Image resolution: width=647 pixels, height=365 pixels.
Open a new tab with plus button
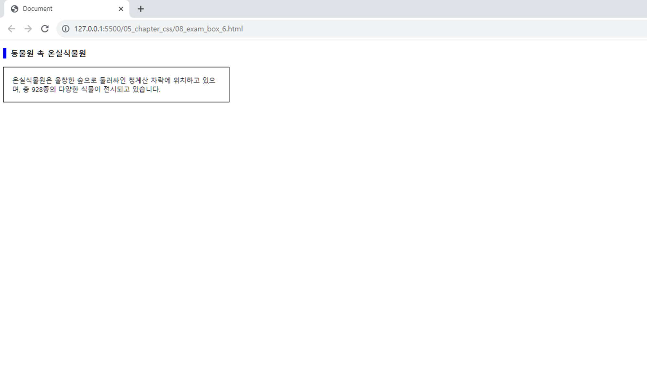point(141,9)
